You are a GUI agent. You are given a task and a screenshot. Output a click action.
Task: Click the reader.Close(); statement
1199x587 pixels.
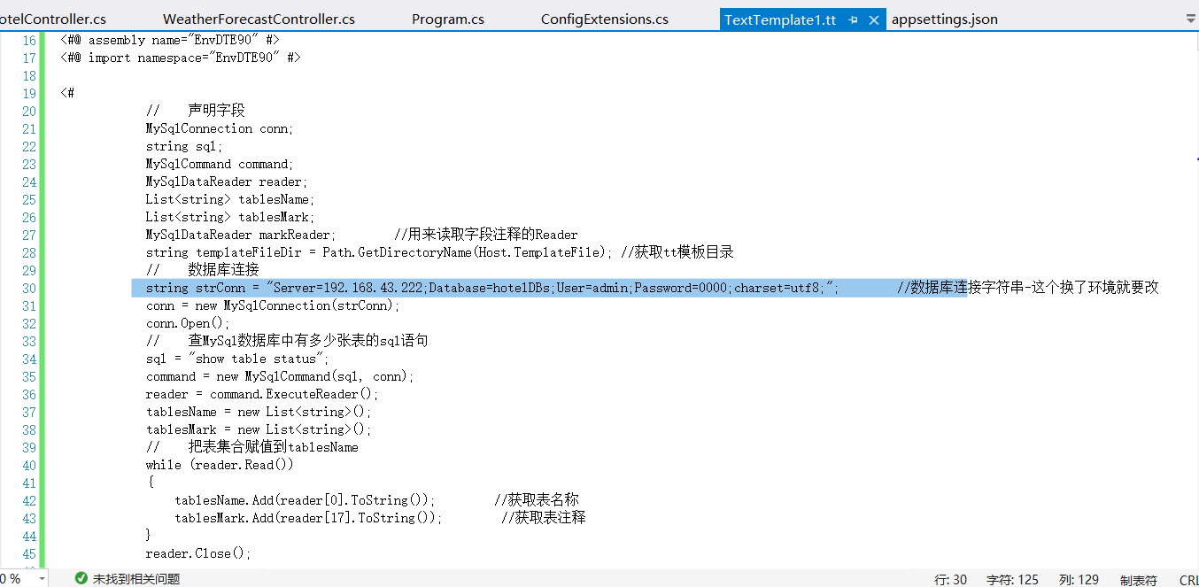[x=198, y=553]
